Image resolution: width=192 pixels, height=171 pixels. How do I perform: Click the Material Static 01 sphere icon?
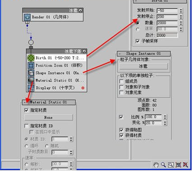pyautogui.click(x=31, y=80)
